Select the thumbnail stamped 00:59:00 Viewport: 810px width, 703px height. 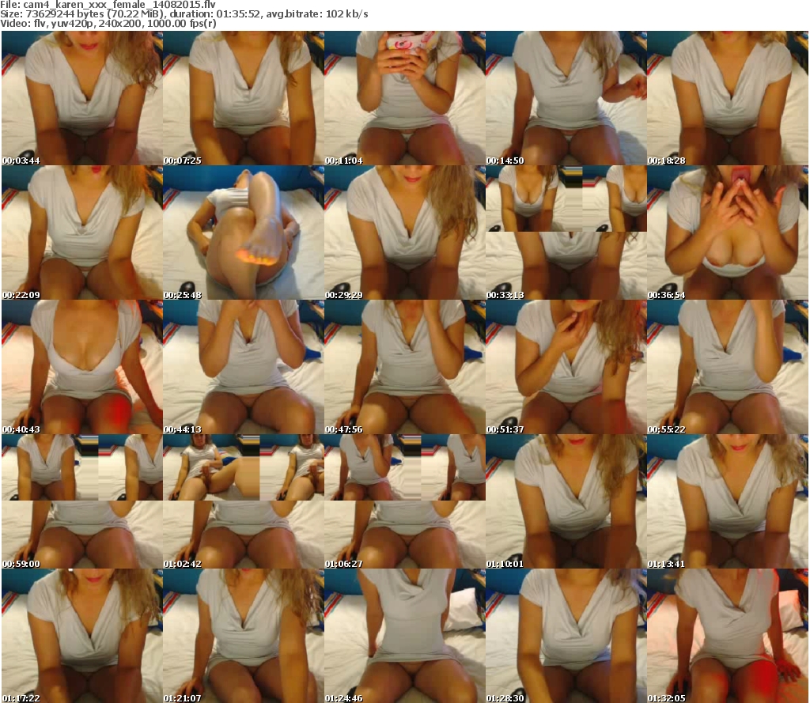coord(82,501)
